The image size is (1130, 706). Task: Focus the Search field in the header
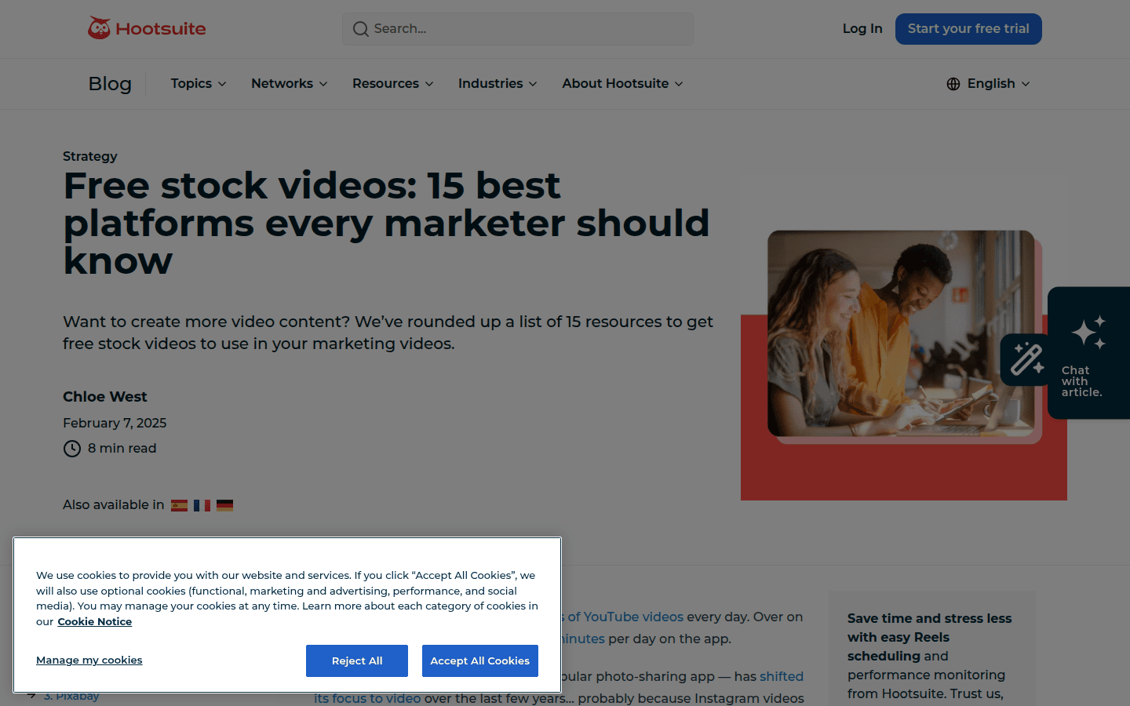point(518,29)
